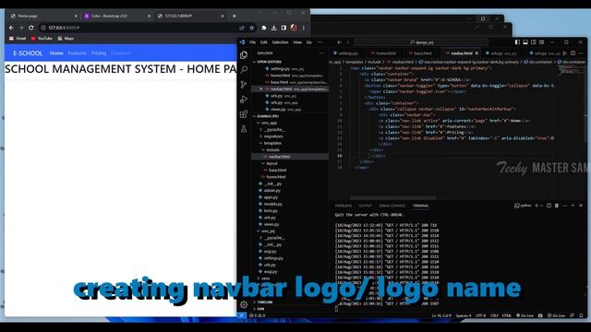This screenshot has height=332, width=591.
Task: Toggle bottom panel in VS Code title bar
Action: (525, 42)
